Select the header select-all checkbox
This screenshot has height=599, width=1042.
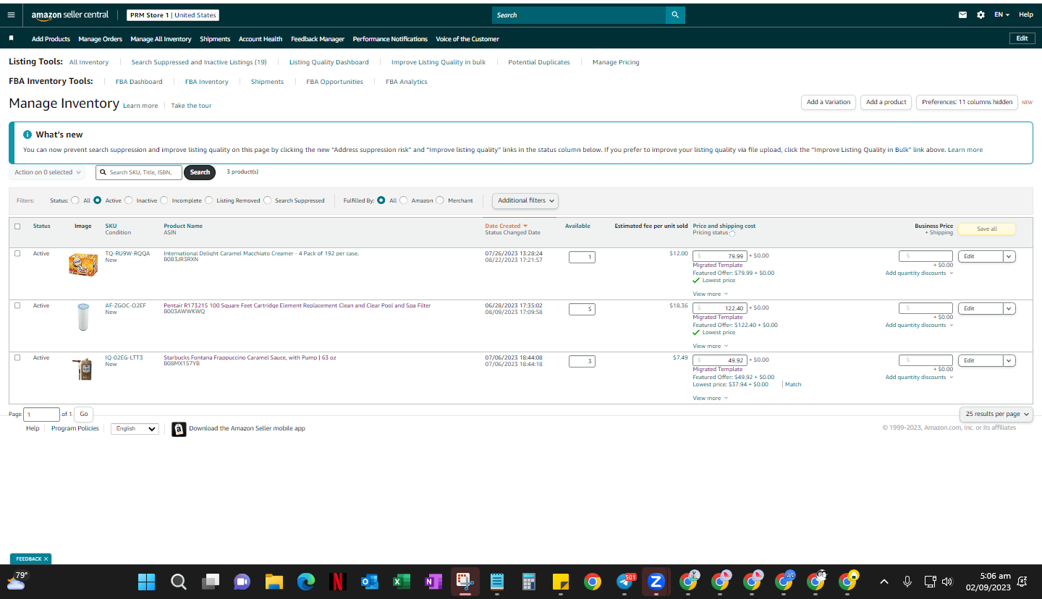pyautogui.click(x=17, y=226)
